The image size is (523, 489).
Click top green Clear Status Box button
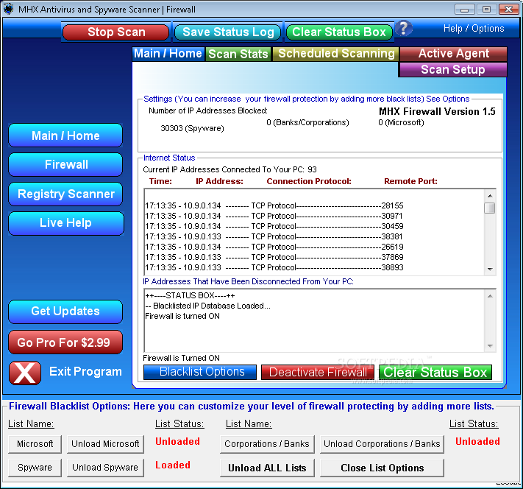pos(339,32)
